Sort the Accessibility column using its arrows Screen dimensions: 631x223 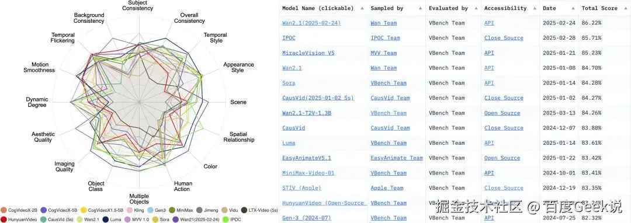coord(533,8)
